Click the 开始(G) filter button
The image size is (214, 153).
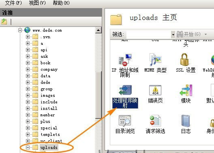(x=189, y=34)
